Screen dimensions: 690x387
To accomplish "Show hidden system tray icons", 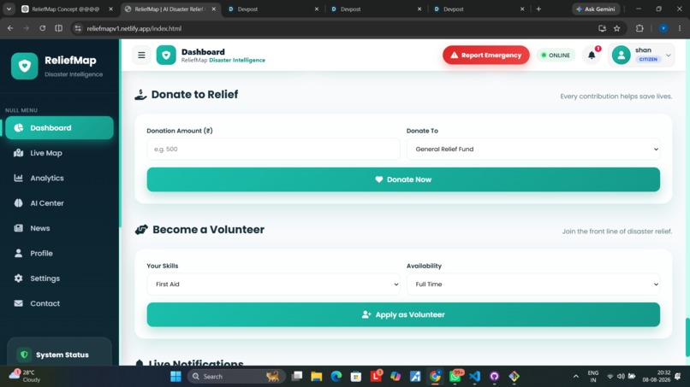I will [575, 377].
